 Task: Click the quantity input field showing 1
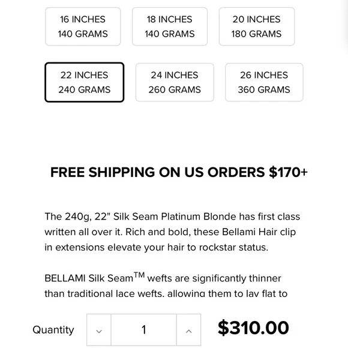[x=144, y=330]
